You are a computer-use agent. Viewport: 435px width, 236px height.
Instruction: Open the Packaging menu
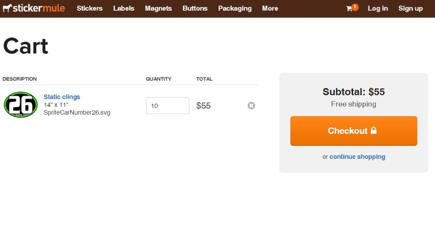click(235, 8)
